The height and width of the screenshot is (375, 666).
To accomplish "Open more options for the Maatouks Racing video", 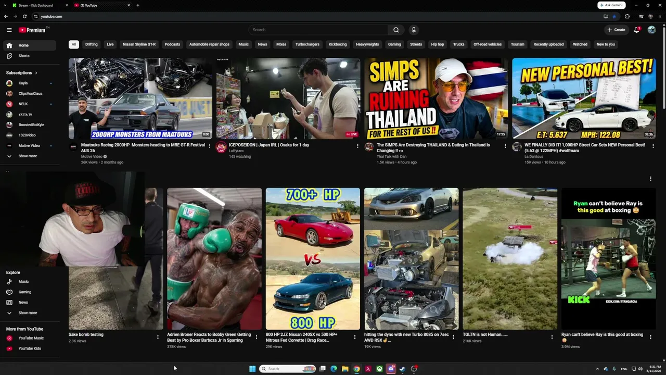I will point(210,146).
